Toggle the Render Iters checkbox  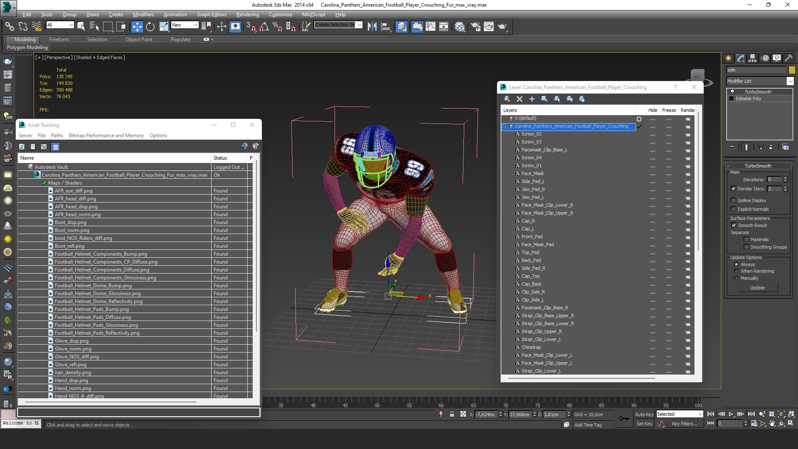click(x=734, y=189)
